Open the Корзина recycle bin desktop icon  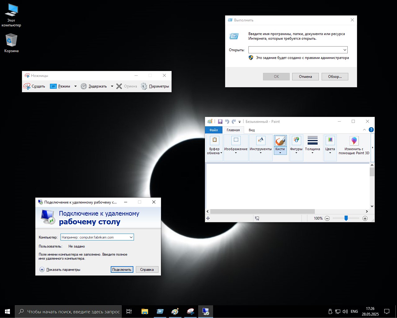point(11,41)
